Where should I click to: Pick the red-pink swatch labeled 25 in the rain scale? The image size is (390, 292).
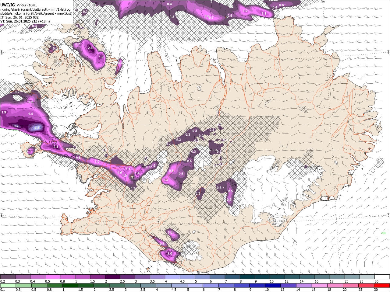[367, 285]
